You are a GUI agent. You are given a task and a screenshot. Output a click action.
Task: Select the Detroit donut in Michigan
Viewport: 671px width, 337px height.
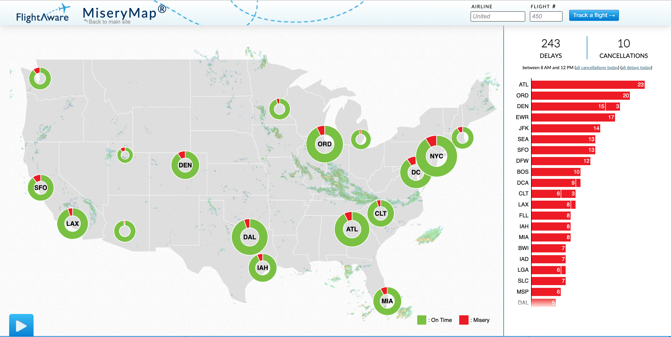(x=361, y=139)
